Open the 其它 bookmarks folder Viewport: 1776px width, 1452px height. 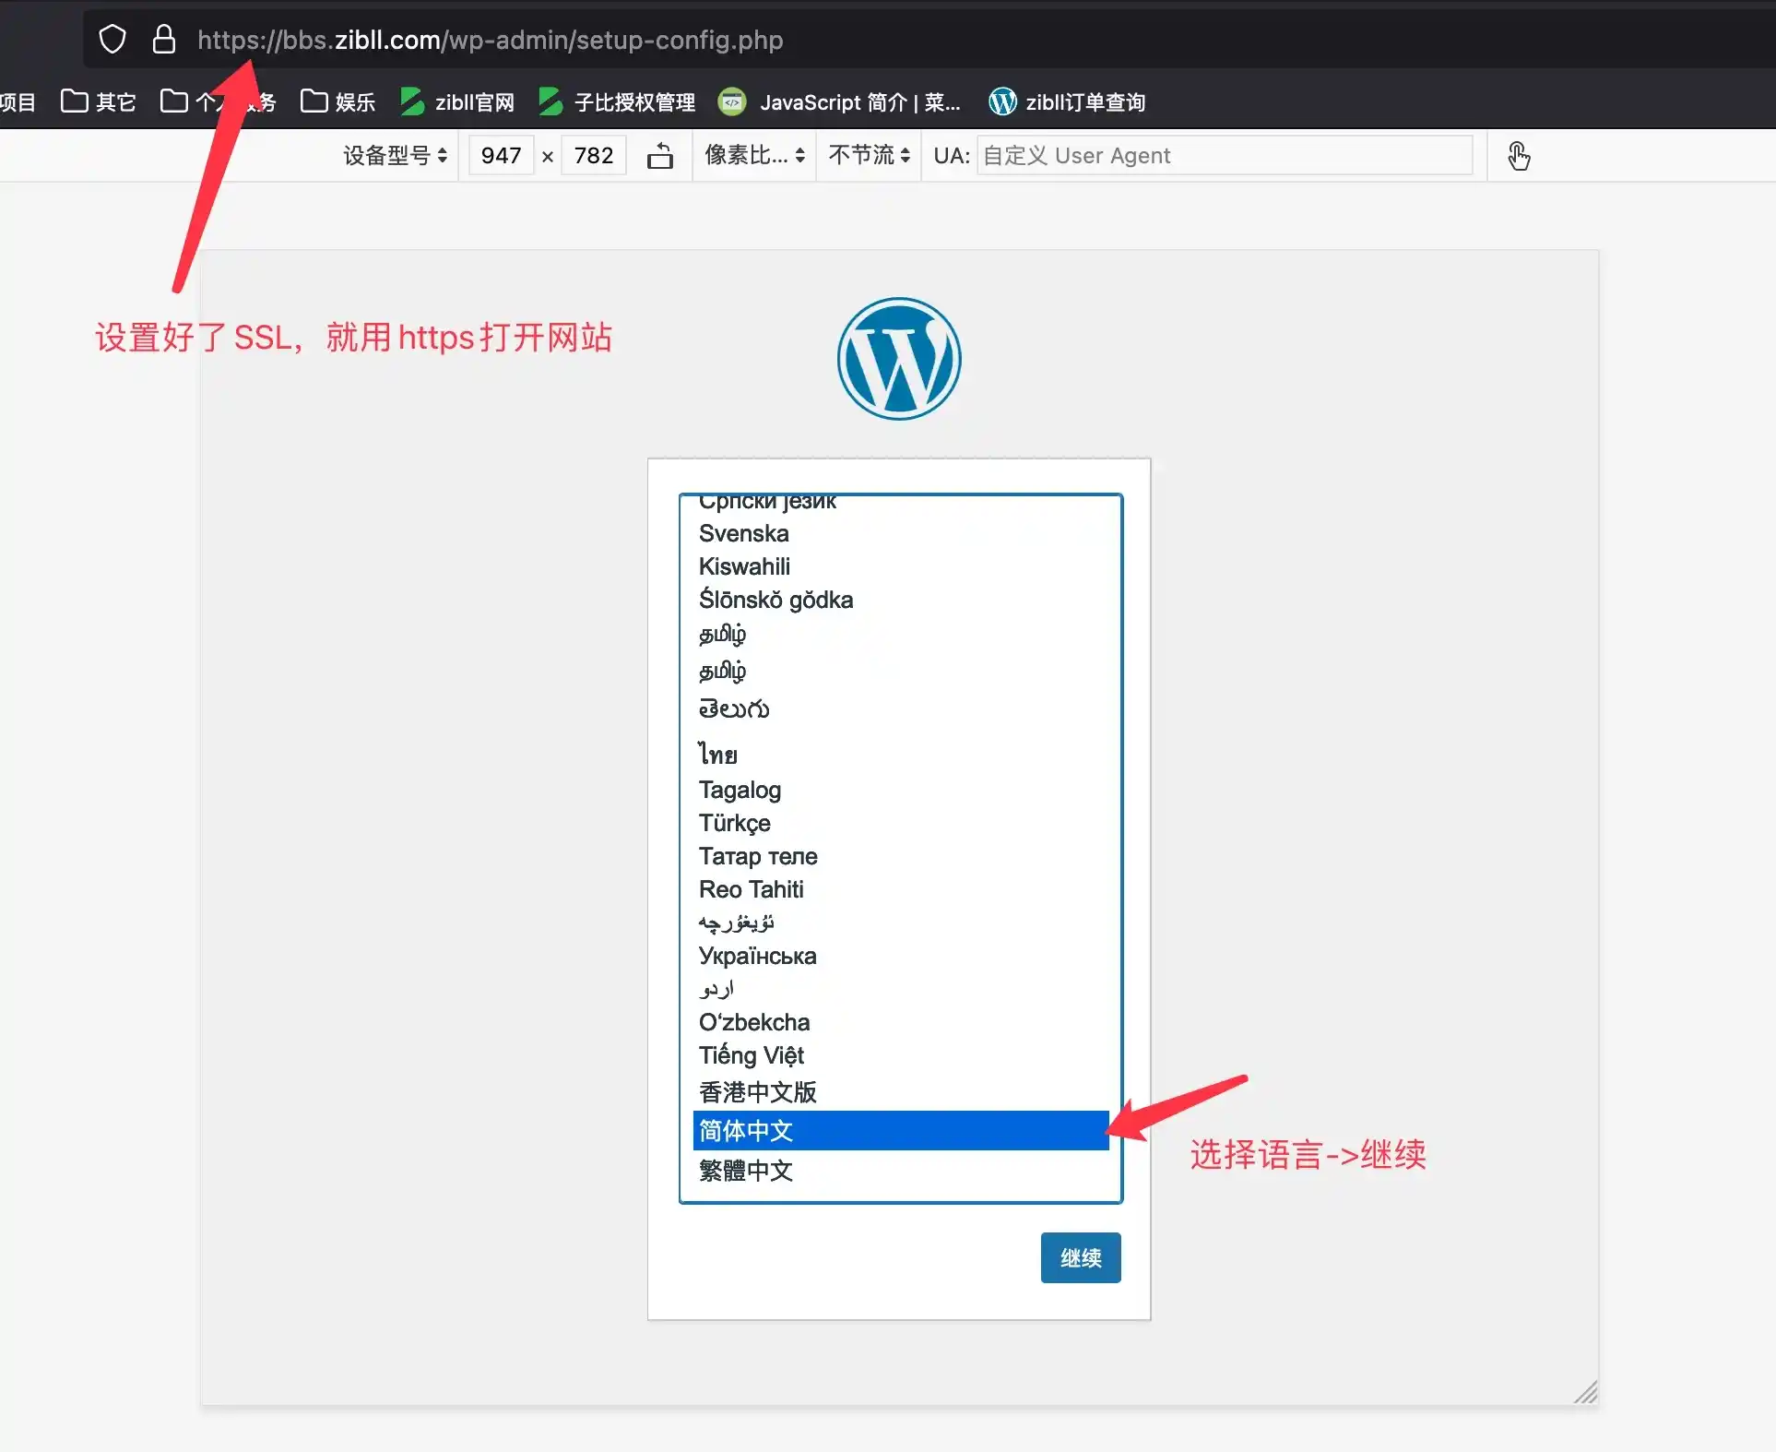point(97,101)
